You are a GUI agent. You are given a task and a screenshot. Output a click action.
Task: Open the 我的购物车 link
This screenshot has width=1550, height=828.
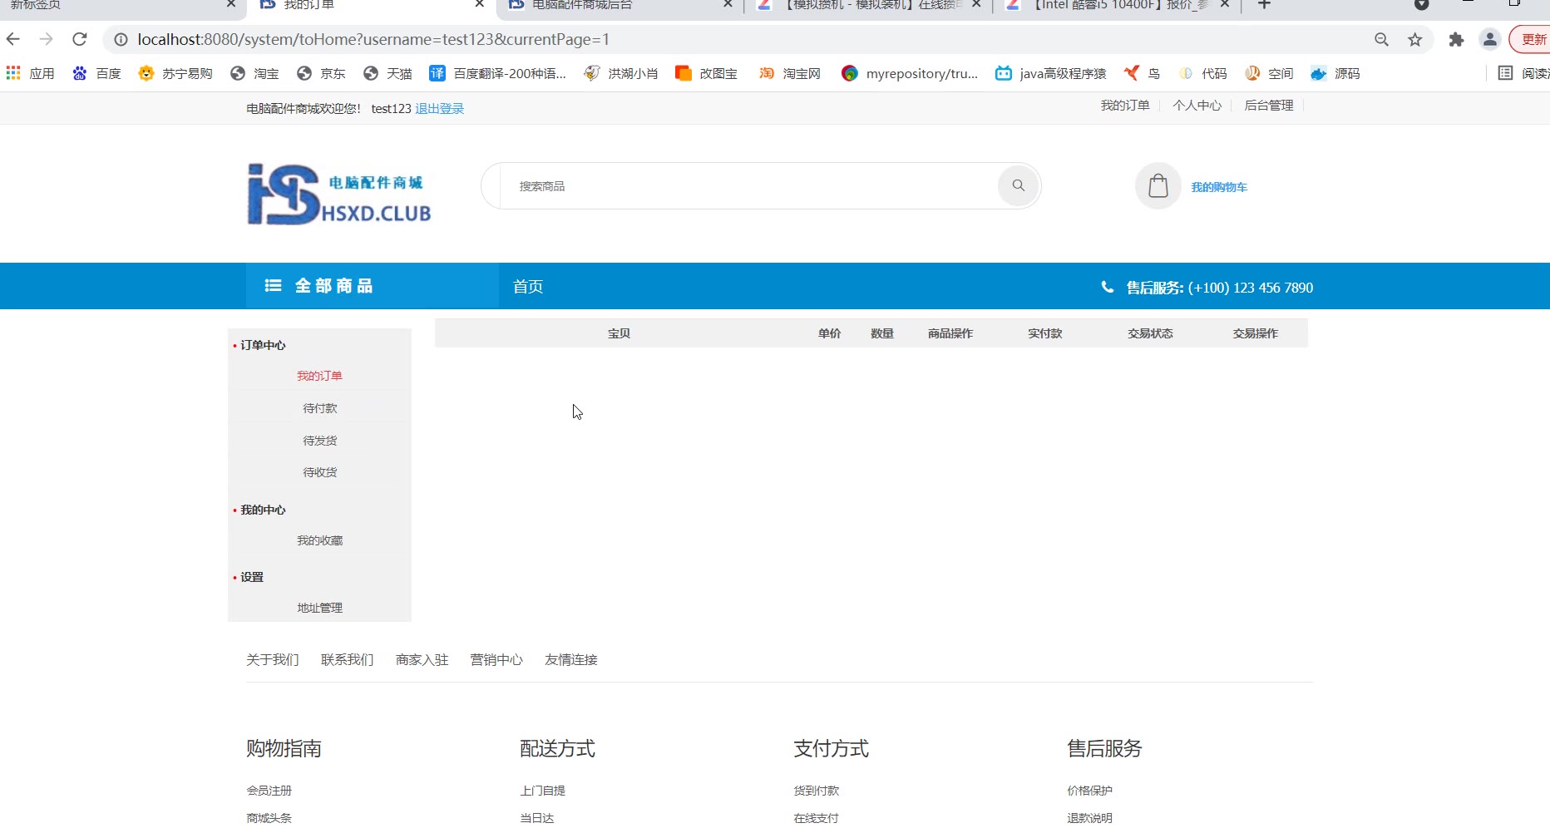click(x=1219, y=187)
